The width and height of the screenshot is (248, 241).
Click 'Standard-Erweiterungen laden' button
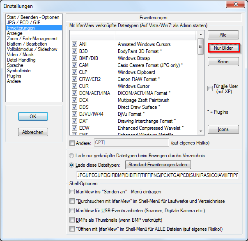158,165
